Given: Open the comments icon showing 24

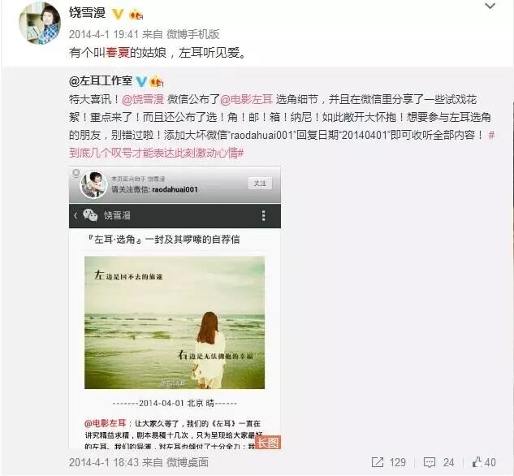Looking at the screenshot, I should (x=430, y=462).
